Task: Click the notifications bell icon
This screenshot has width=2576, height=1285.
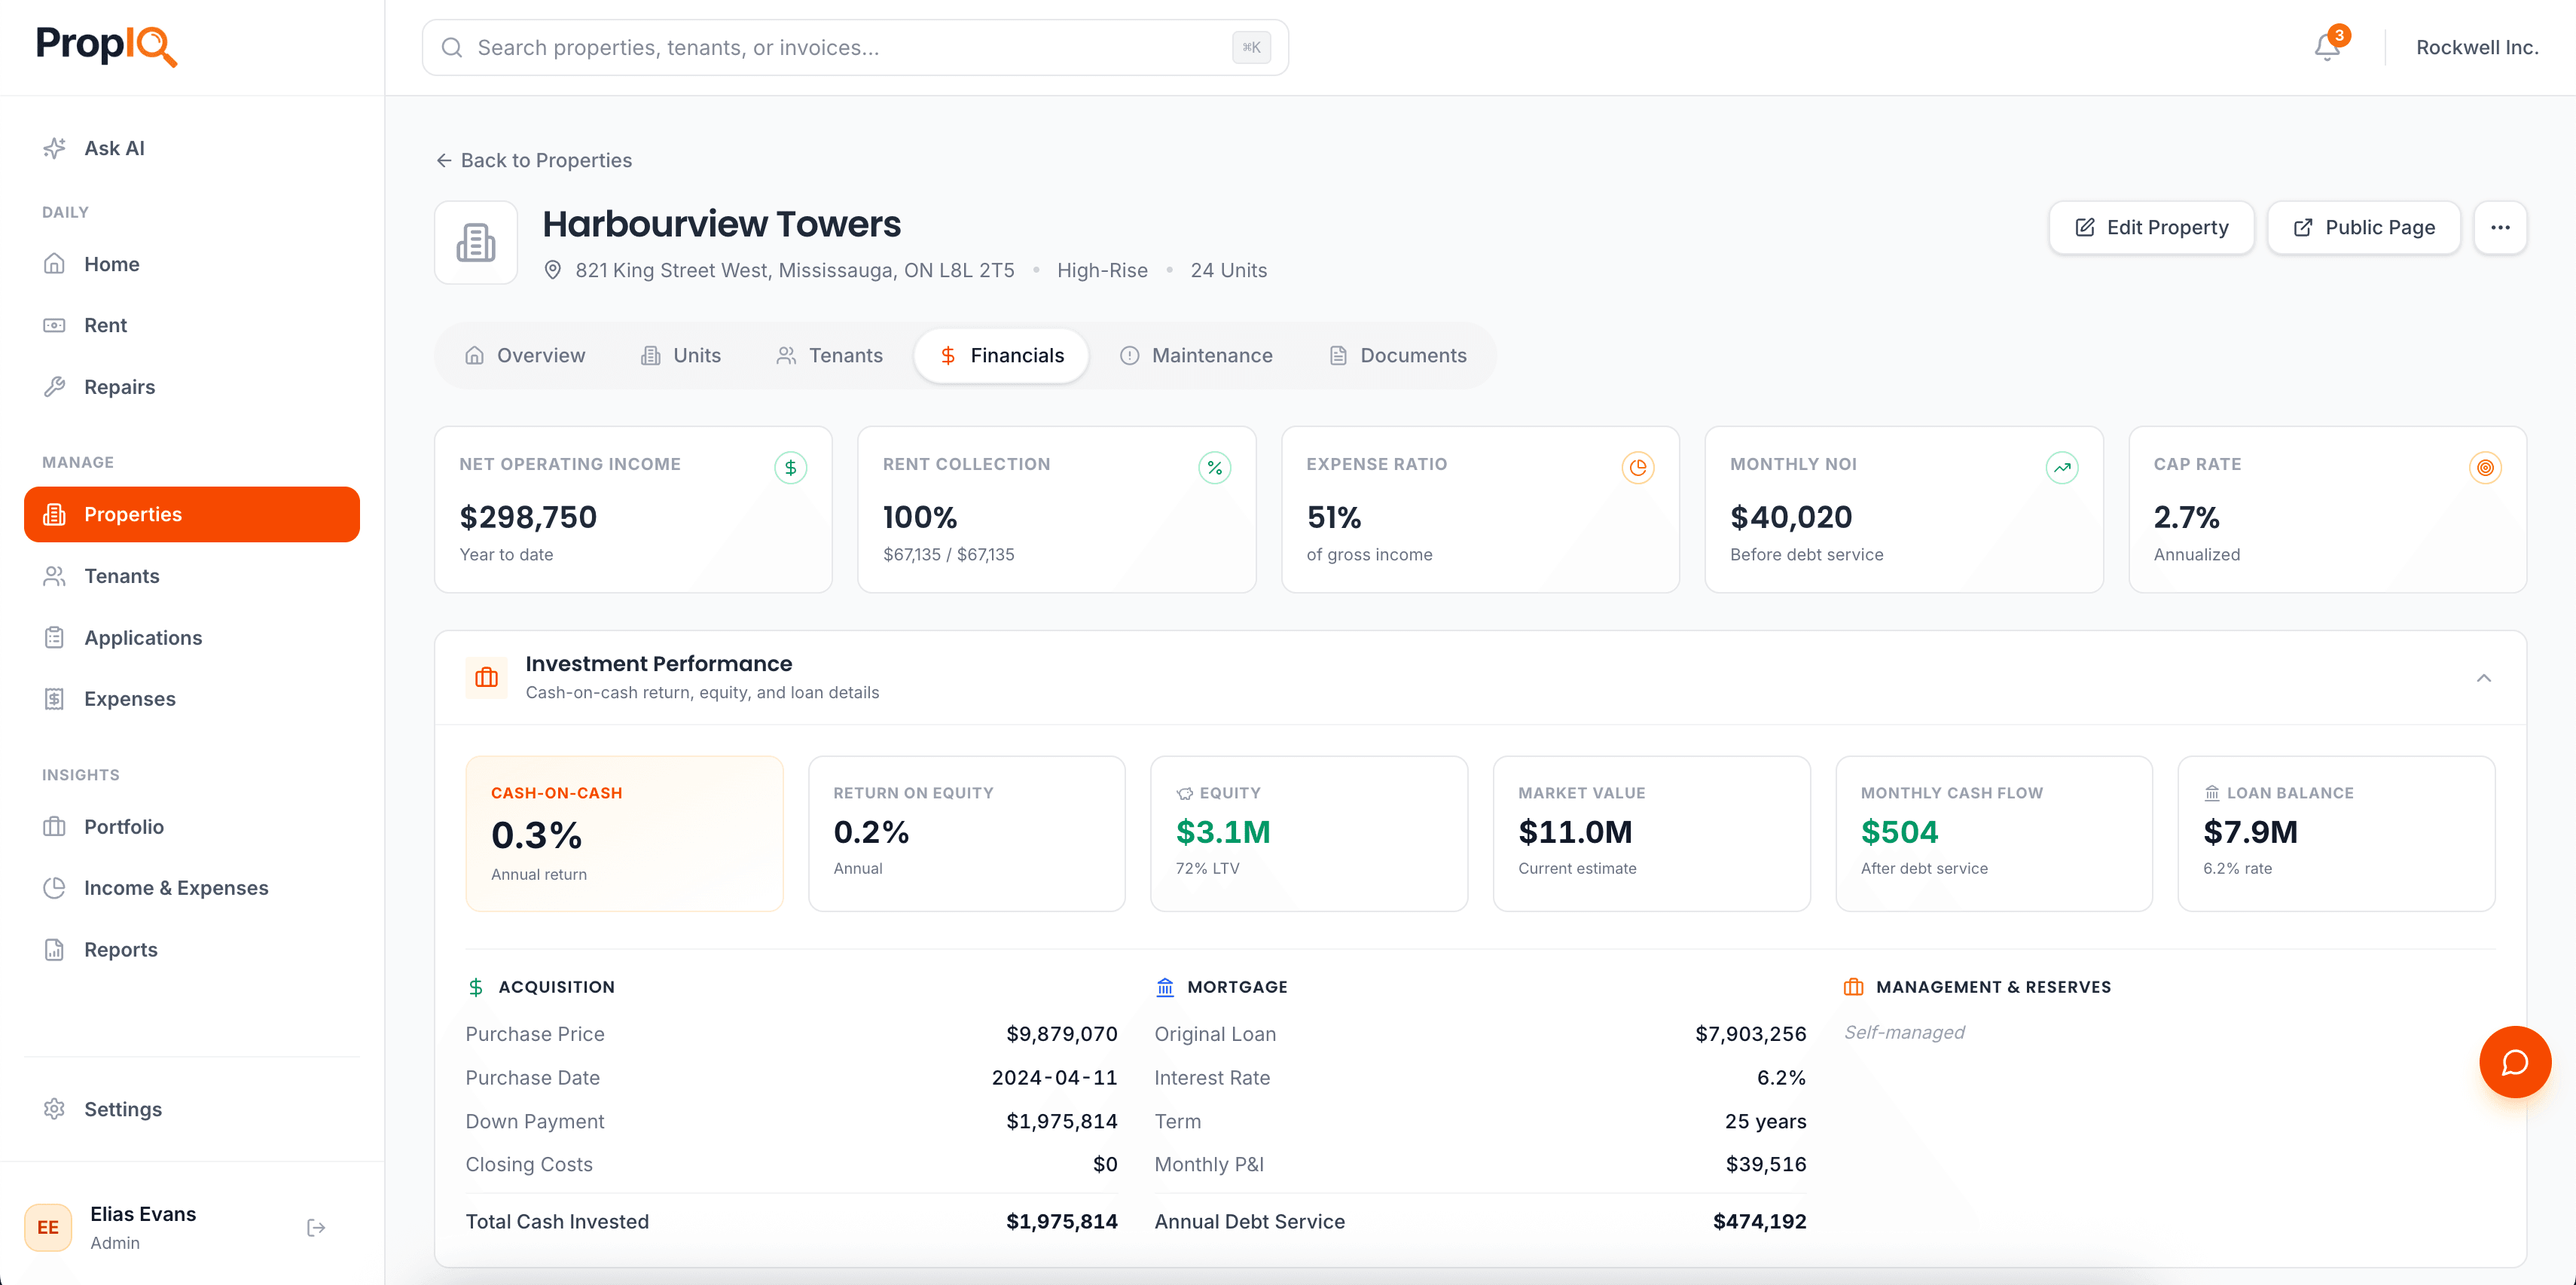Action: 2326,47
